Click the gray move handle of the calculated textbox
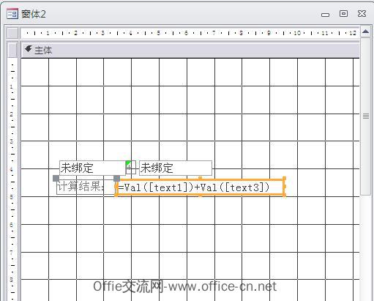This screenshot has width=374, height=301. pyautogui.click(x=116, y=178)
